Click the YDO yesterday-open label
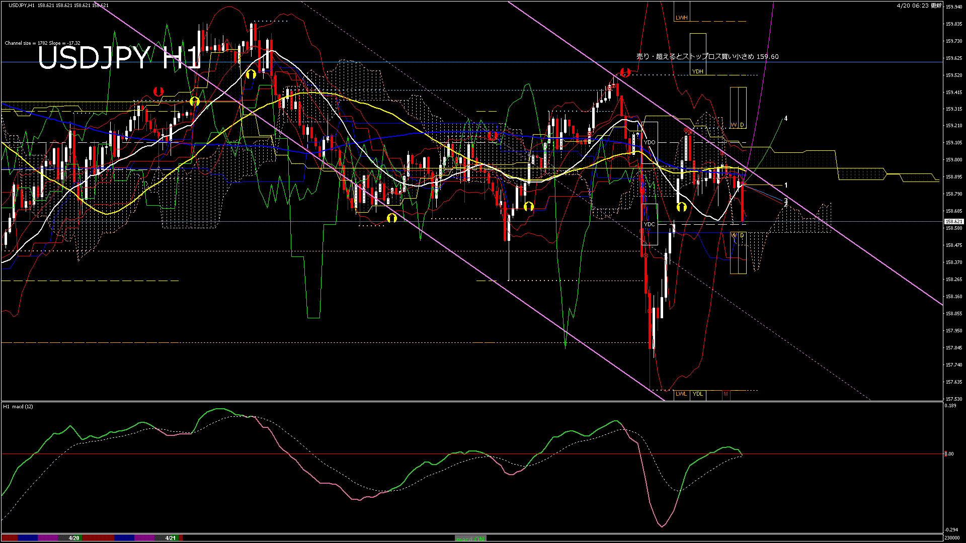Viewport: 966px width, 543px height. click(x=650, y=142)
